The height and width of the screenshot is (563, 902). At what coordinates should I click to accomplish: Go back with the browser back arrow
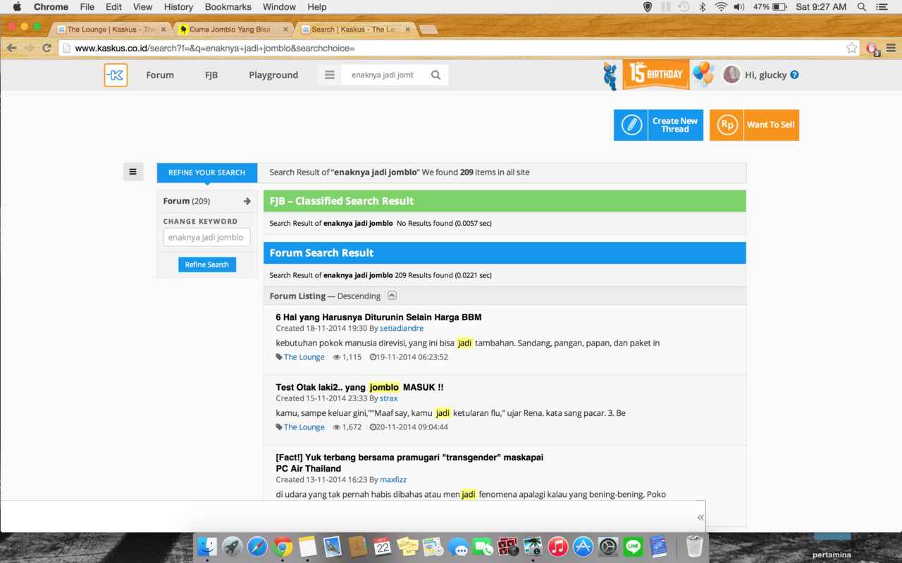click(11, 48)
